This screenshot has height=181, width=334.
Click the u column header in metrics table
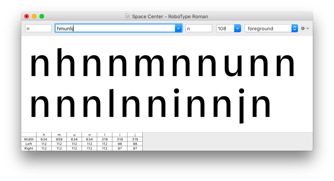(x=74, y=135)
